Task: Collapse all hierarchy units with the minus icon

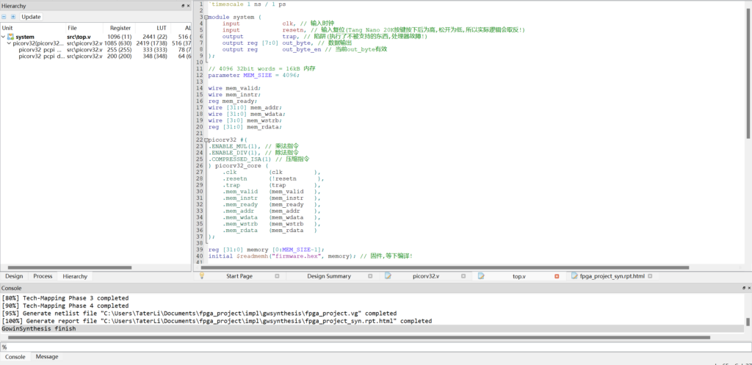Action: coord(4,17)
